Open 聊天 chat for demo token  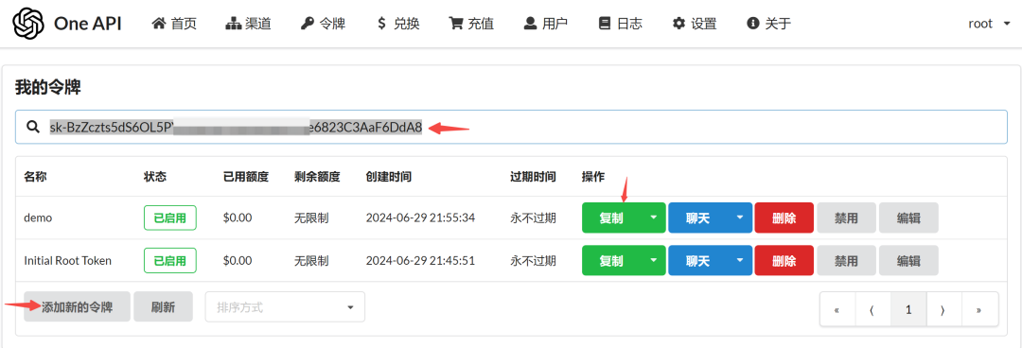pos(698,217)
